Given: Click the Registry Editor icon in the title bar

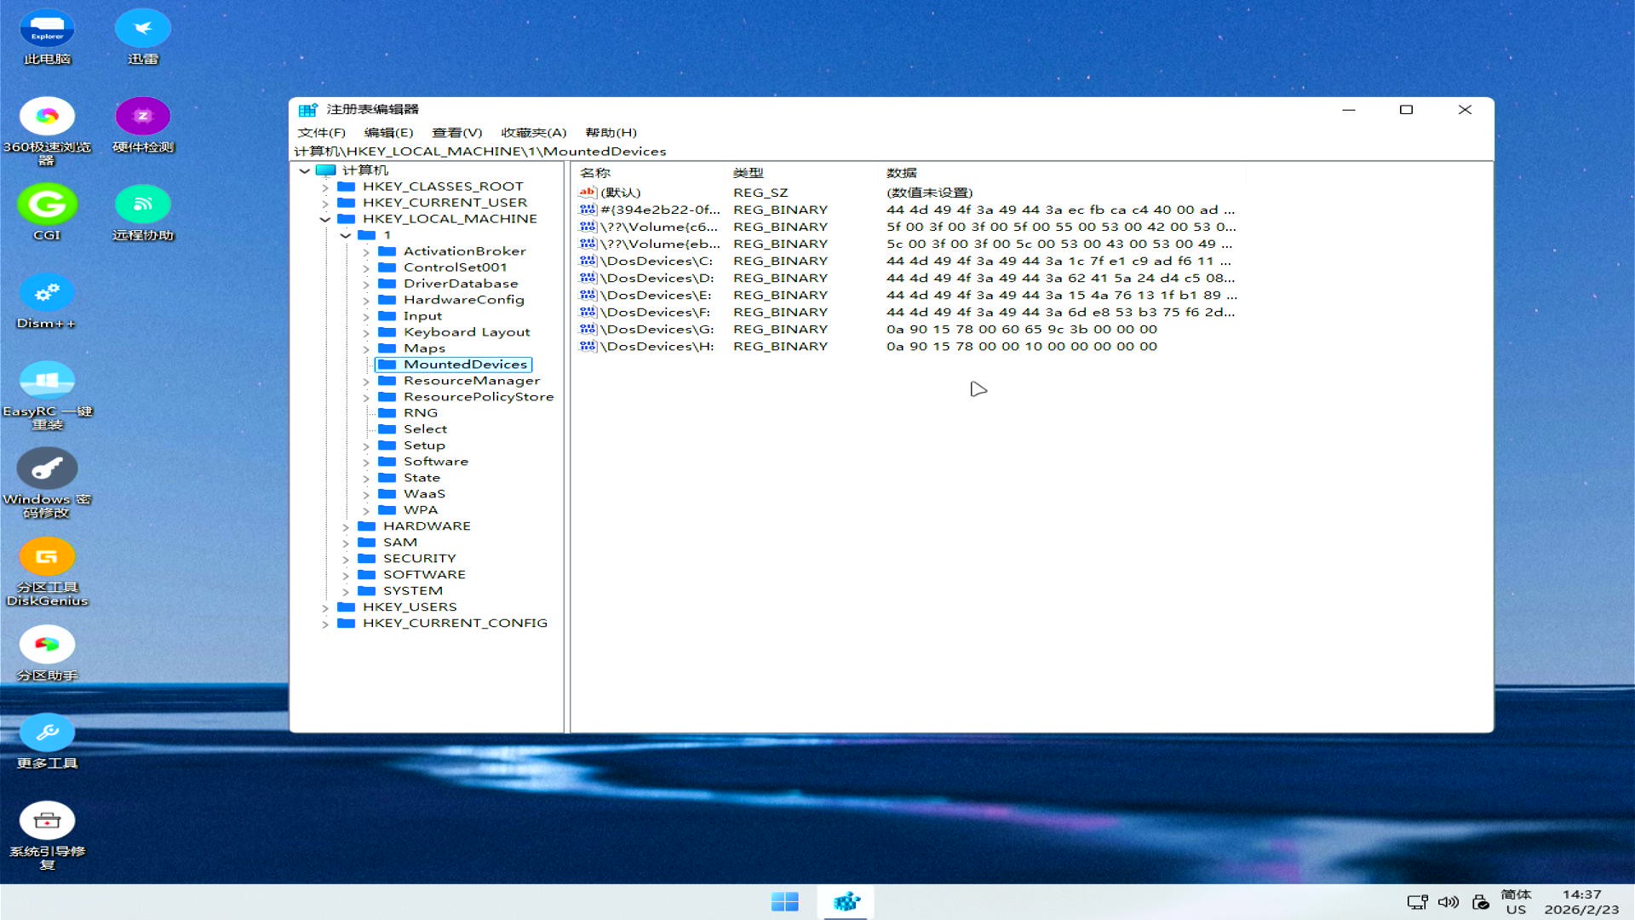Looking at the screenshot, I should (x=307, y=110).
